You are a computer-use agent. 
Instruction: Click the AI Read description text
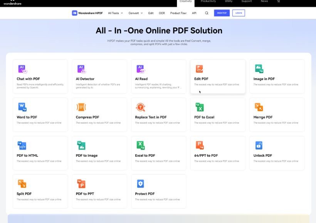tap(158, 86)
